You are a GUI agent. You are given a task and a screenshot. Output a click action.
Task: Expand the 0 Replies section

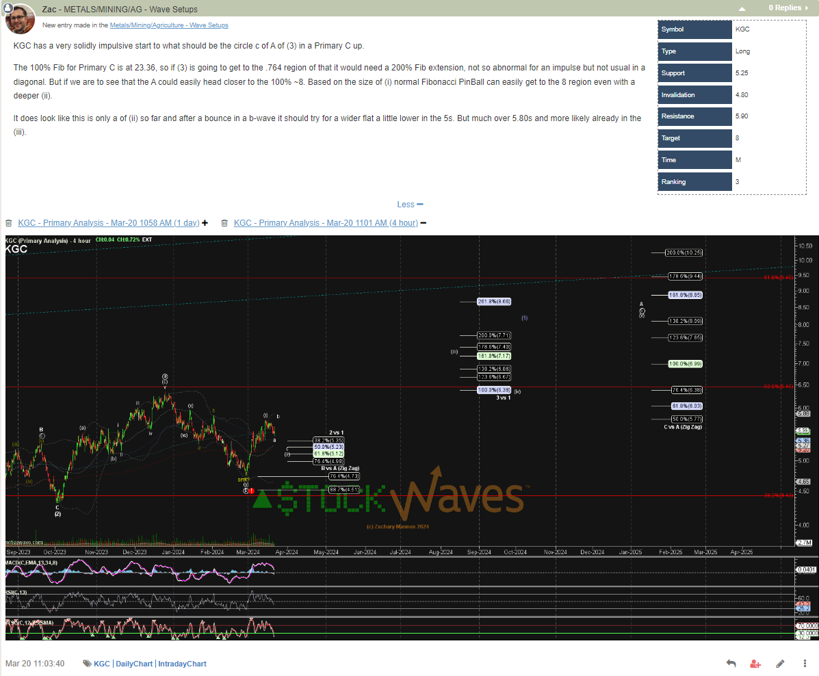(x=788, y=8)
